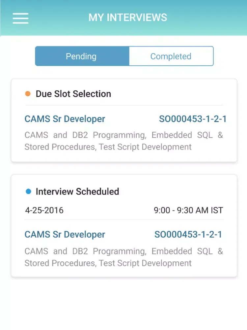247x330 pixels.
Task: Click the Interview Scheduled heading
Action: (77, 191)
